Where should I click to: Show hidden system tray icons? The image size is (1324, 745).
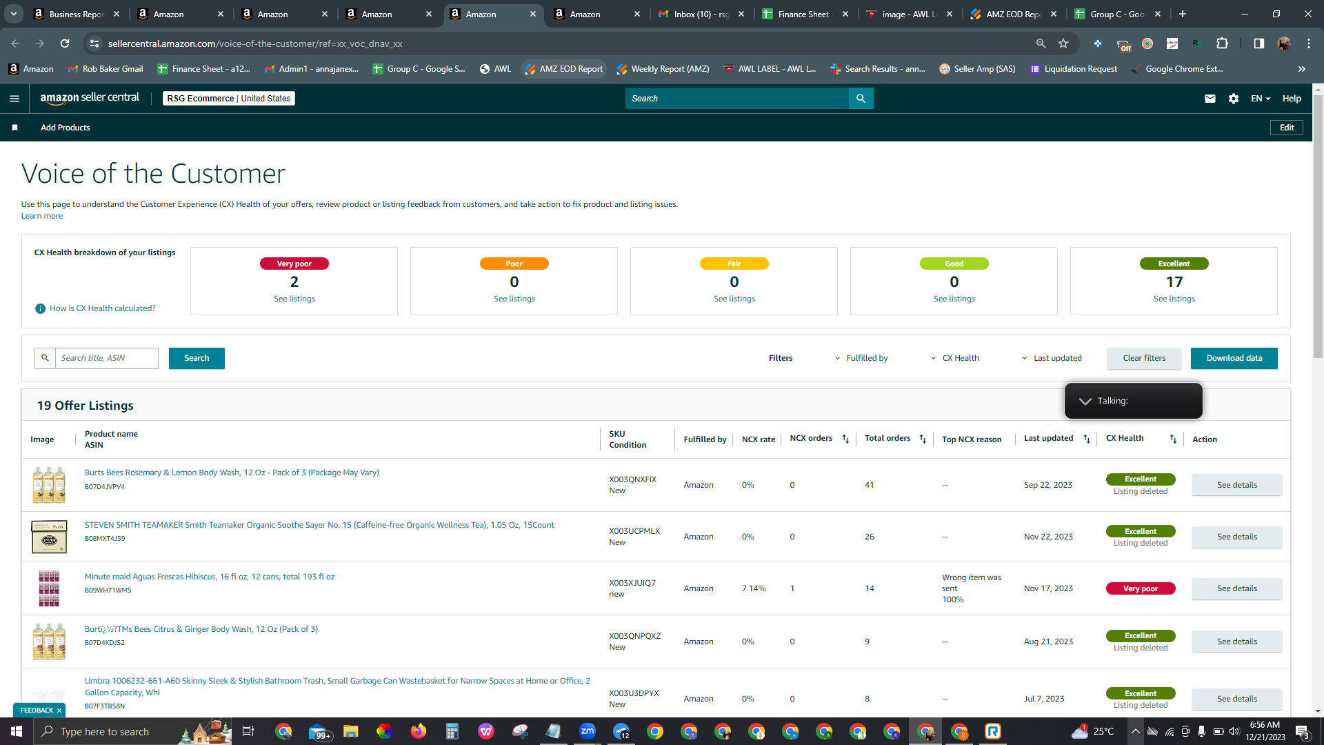1135,731
